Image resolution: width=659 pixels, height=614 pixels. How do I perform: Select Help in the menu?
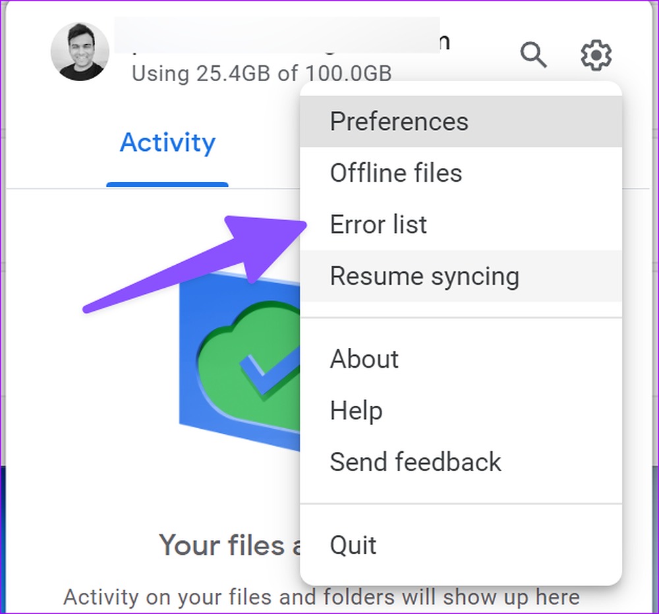[x=461, y=410]
